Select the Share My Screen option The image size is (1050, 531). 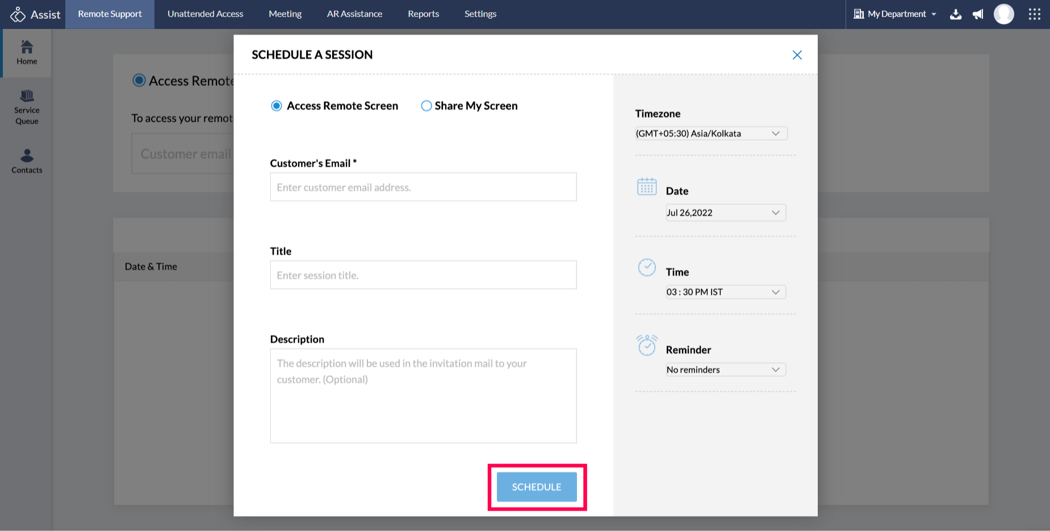[x=426, y=106]
